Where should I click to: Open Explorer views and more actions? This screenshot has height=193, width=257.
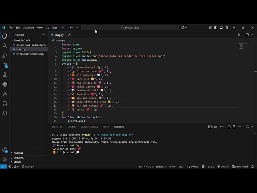click(43, 35)
